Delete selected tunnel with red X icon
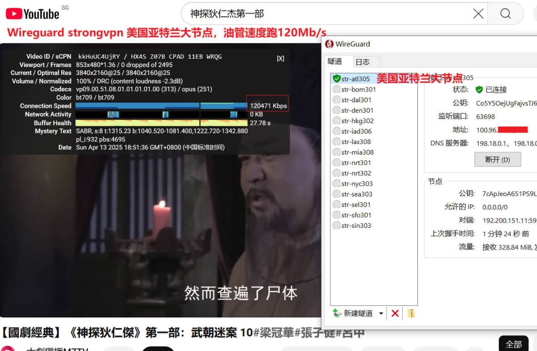Screen dimensions: 537x351 point(395,313)
